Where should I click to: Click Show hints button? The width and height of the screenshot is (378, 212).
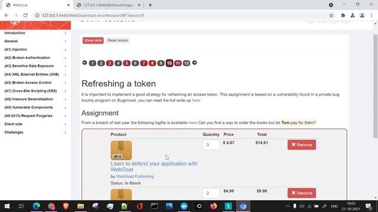(x=93, y=41)
